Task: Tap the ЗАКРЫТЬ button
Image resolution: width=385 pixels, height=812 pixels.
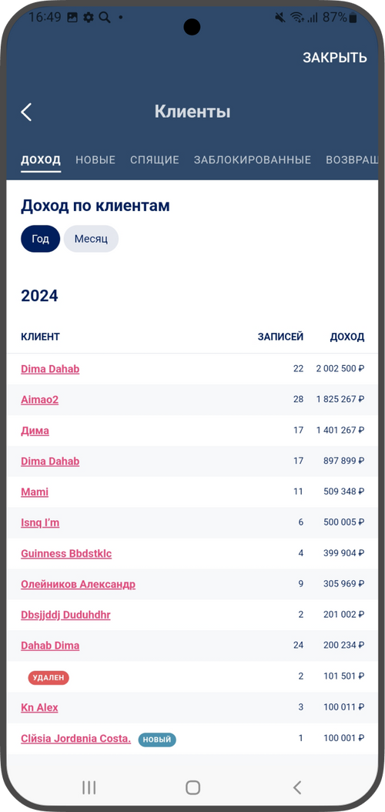Action: pyautogui.click(x=335, y=58)
